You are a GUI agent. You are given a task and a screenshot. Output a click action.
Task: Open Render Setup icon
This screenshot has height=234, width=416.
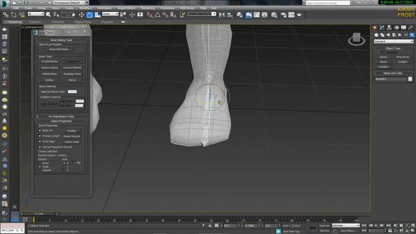(x=283, y=15)
